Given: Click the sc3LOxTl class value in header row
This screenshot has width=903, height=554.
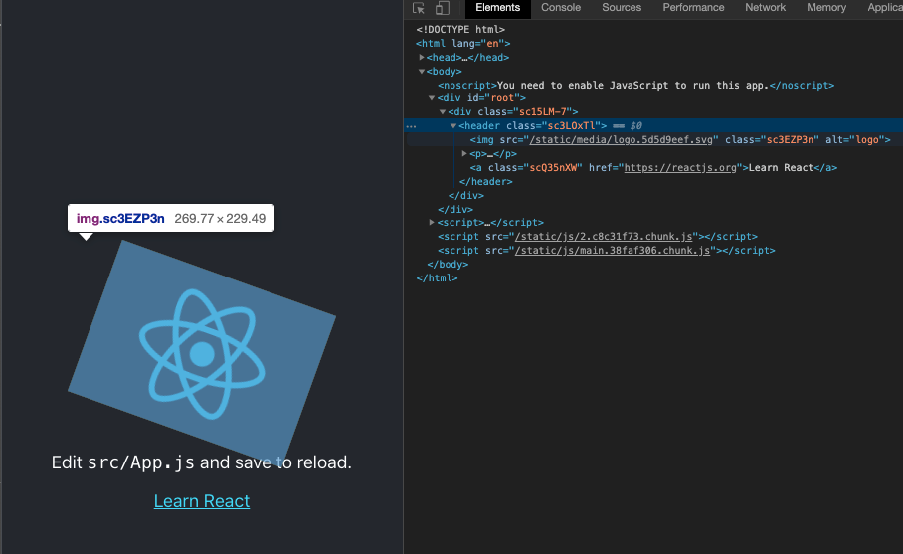Looking at the screenshot, I should click(571, 125).
